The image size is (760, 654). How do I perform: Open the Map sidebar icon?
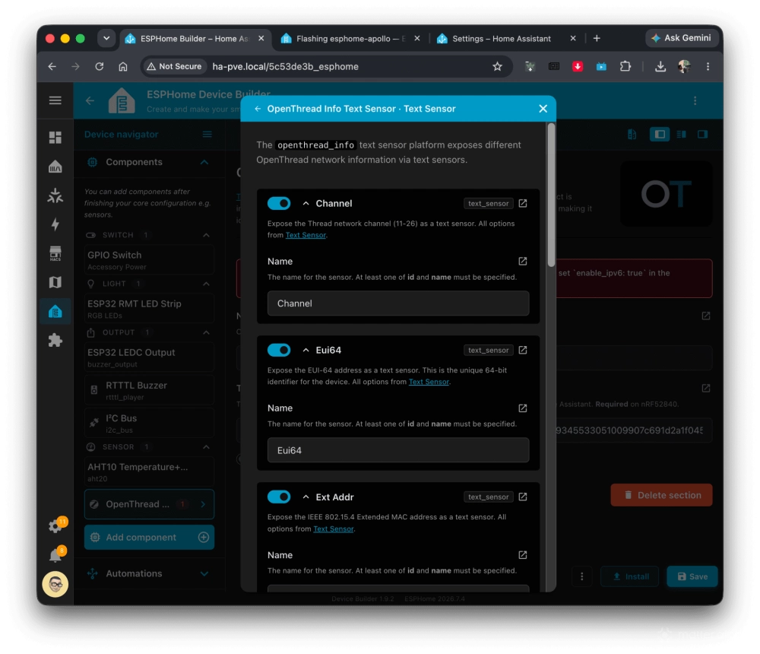pos(55,282)
